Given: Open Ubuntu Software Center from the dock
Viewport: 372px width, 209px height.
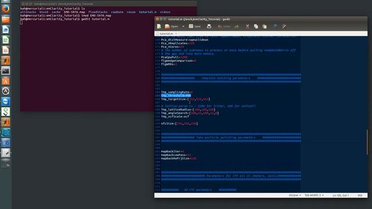Looking at the screenshot, I should 6,81.
